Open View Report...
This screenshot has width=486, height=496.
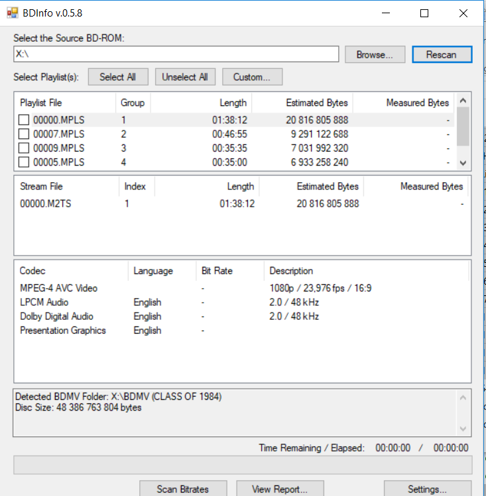click(280, 489)
